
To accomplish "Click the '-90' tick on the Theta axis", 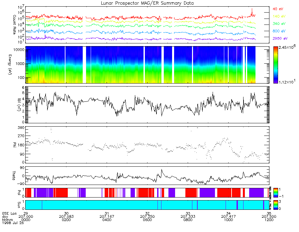I will (x=21, y=184).
